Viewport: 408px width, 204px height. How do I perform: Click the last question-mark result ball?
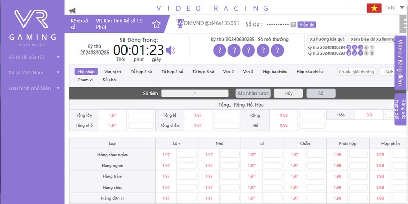tap(277, 50)
